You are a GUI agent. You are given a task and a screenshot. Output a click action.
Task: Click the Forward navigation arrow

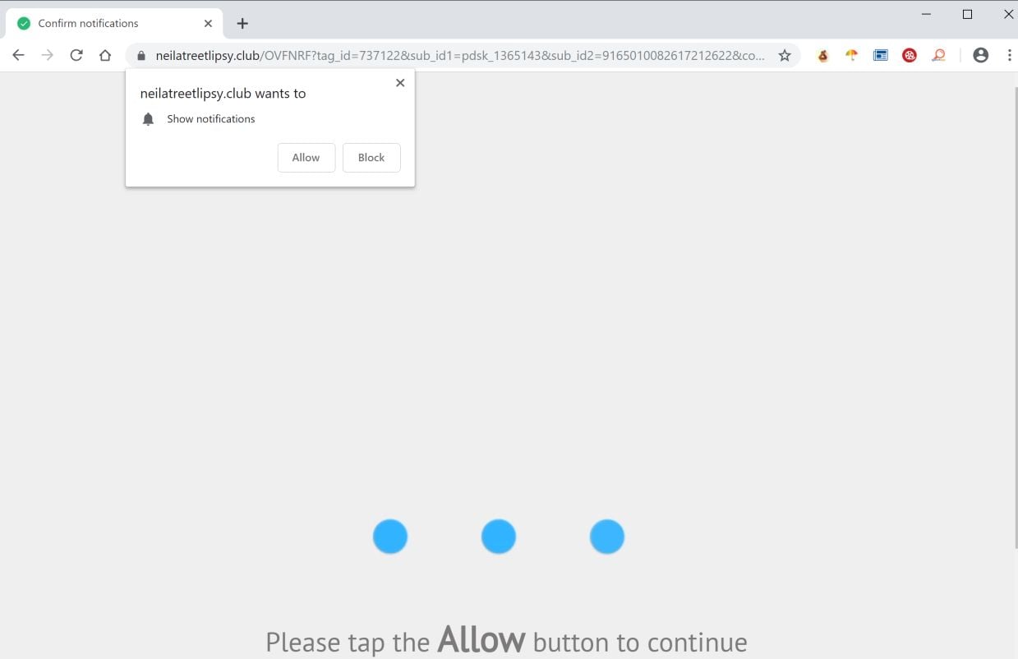coord(48,55)
